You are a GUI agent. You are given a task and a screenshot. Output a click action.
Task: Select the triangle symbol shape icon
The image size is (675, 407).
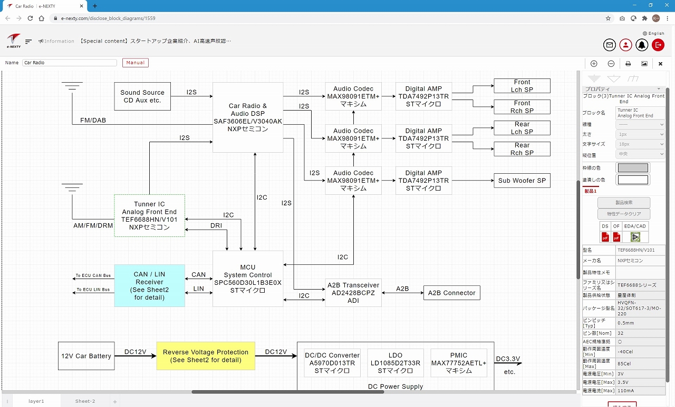coord(614,78)
